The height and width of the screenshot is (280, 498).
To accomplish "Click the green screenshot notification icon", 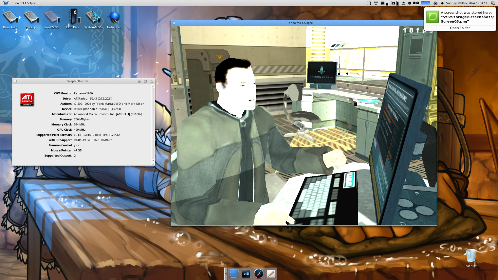I will 432,17.
